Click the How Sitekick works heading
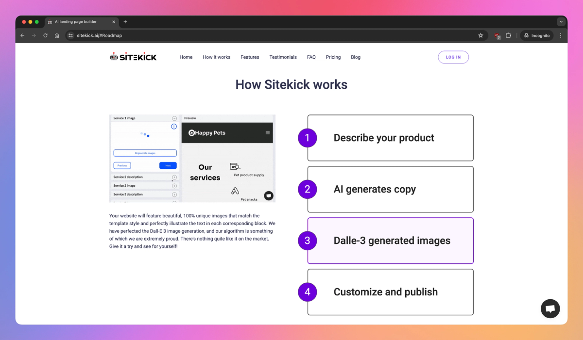Screen dimensions: 583x340 [x=291, y=84]
